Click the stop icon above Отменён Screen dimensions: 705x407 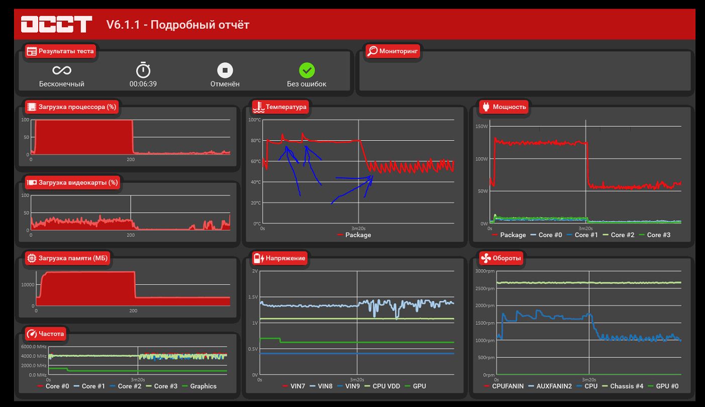click(x=225, y=70)
